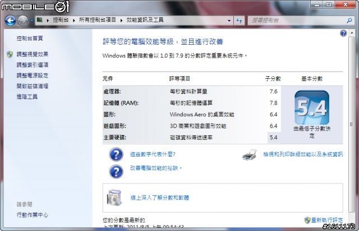The height and width of the screenshot is (231, 359).
Task: Click the printer icon
Action: click(250, 154)
